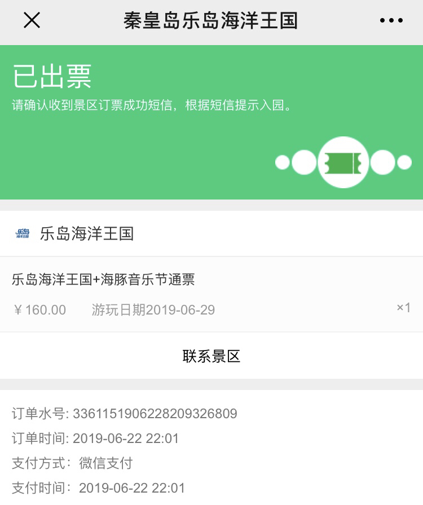Tap the order time 2019-06-22 22:01 row

click(95, 438)
